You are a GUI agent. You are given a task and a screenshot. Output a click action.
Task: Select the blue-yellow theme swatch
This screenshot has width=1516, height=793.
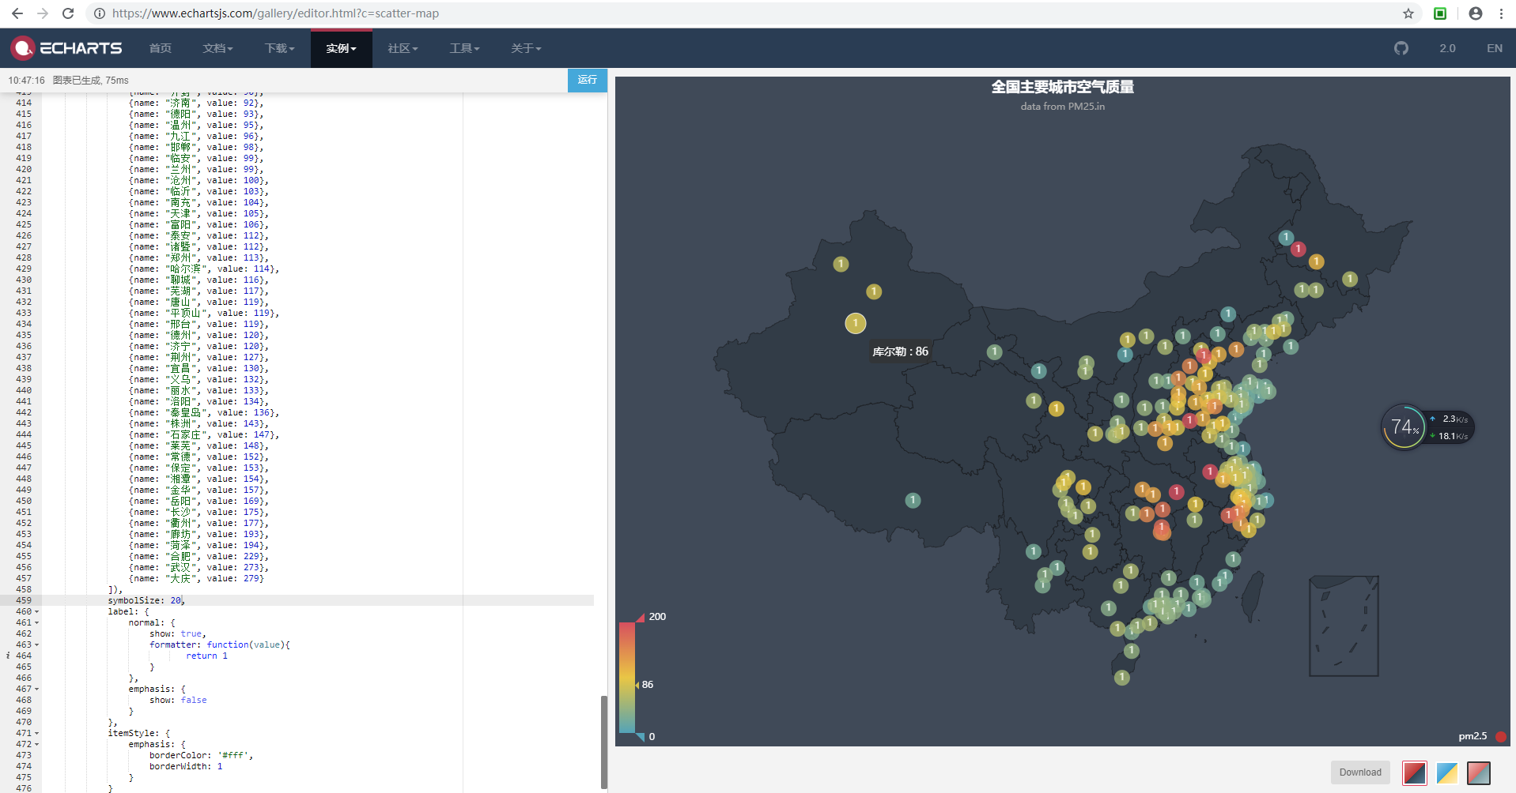1446,772
